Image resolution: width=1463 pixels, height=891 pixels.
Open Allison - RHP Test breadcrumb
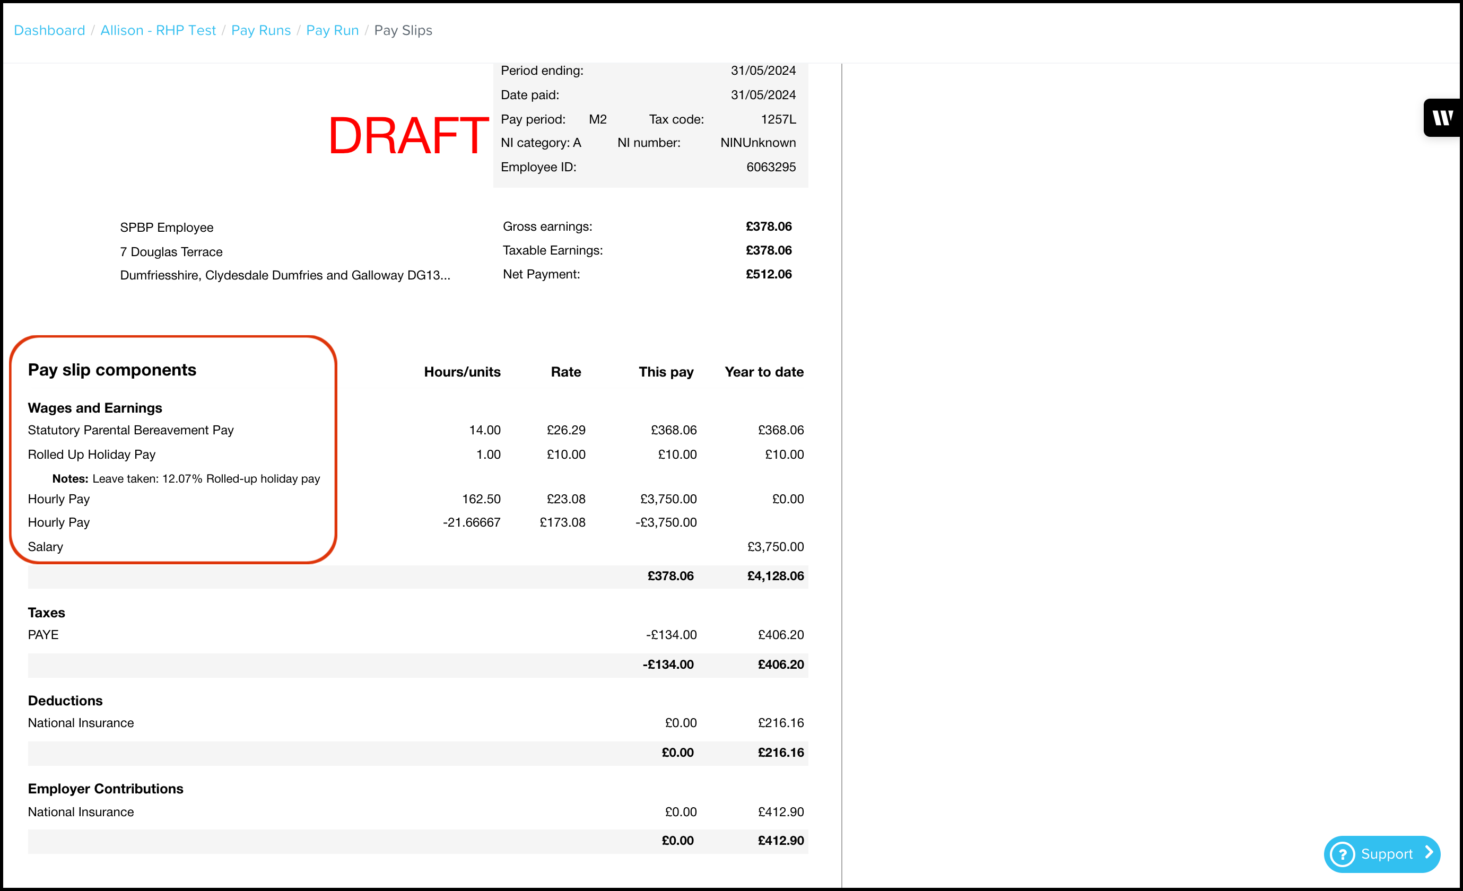[x=158, y=30]
